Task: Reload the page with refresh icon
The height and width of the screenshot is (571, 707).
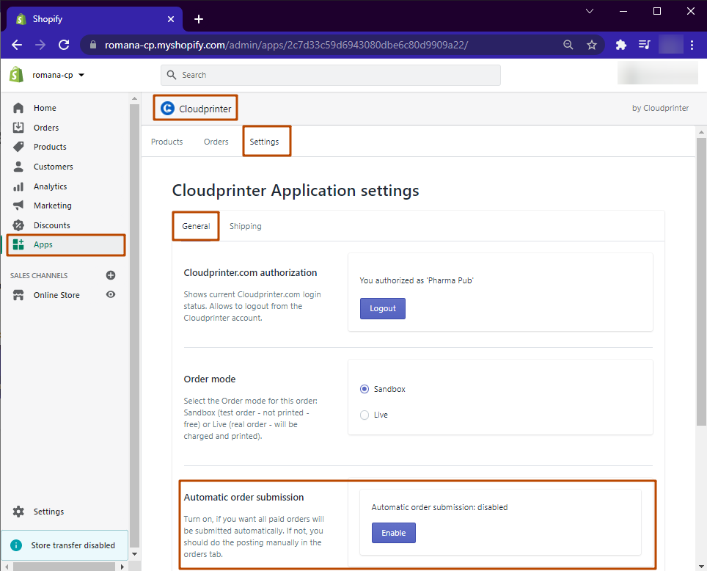Action: pyautogui.click(x=64, y=45)
